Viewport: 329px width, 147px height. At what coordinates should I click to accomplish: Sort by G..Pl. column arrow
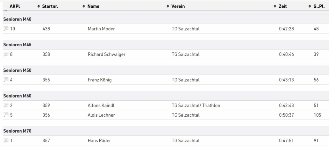310,6
